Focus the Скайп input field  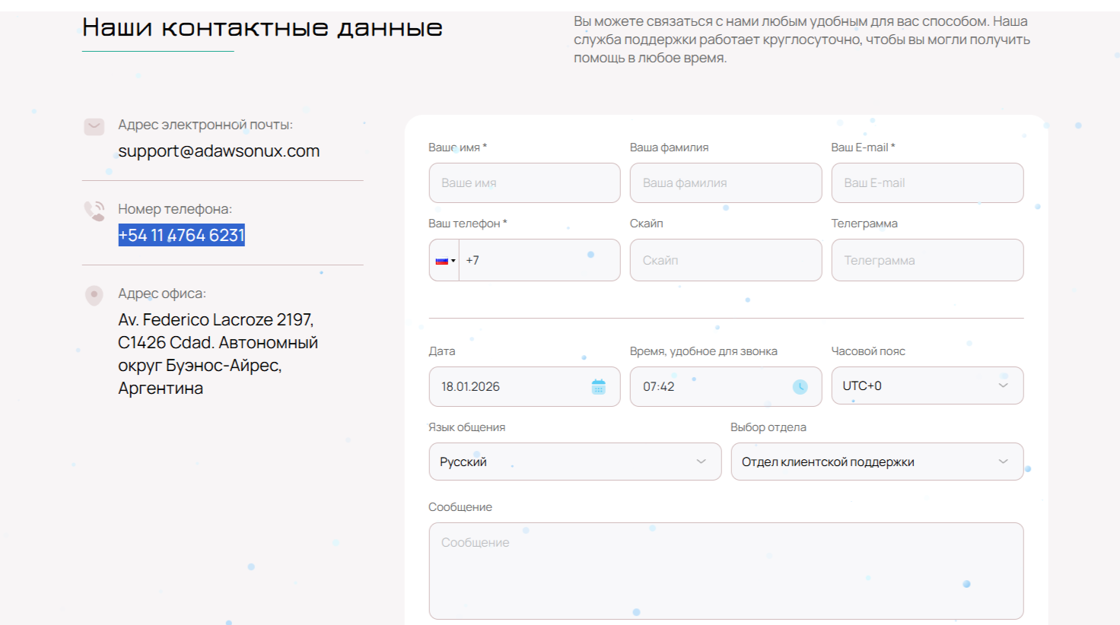pos(725,261)
